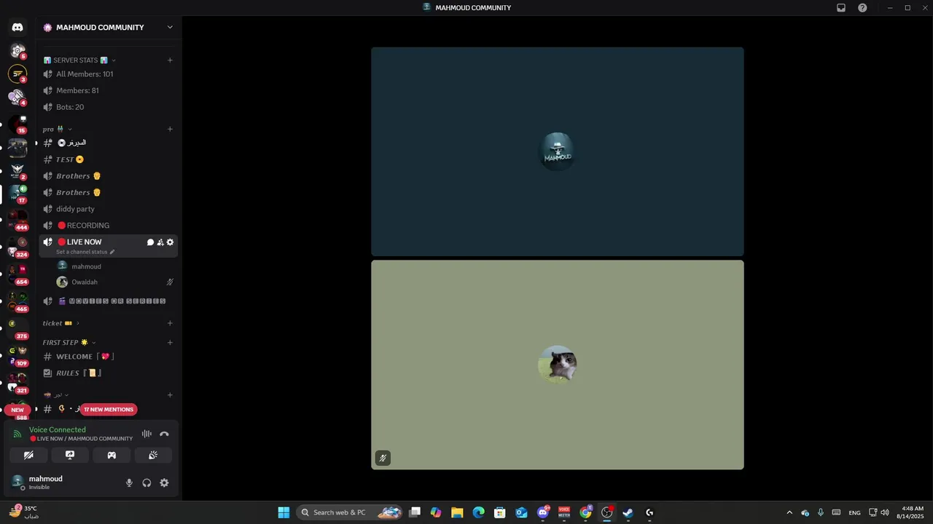Open OBS Studio from the taskbar
933x524 pixels.
pos(606,512)
